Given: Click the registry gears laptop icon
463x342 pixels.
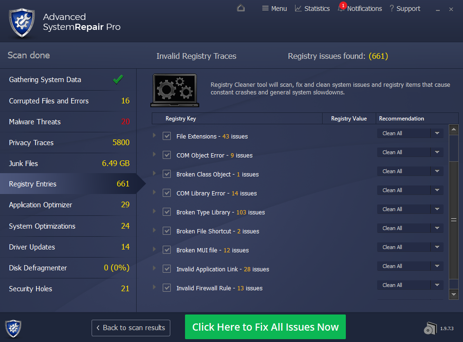Looking at the screenshot, I should point(175,91).
